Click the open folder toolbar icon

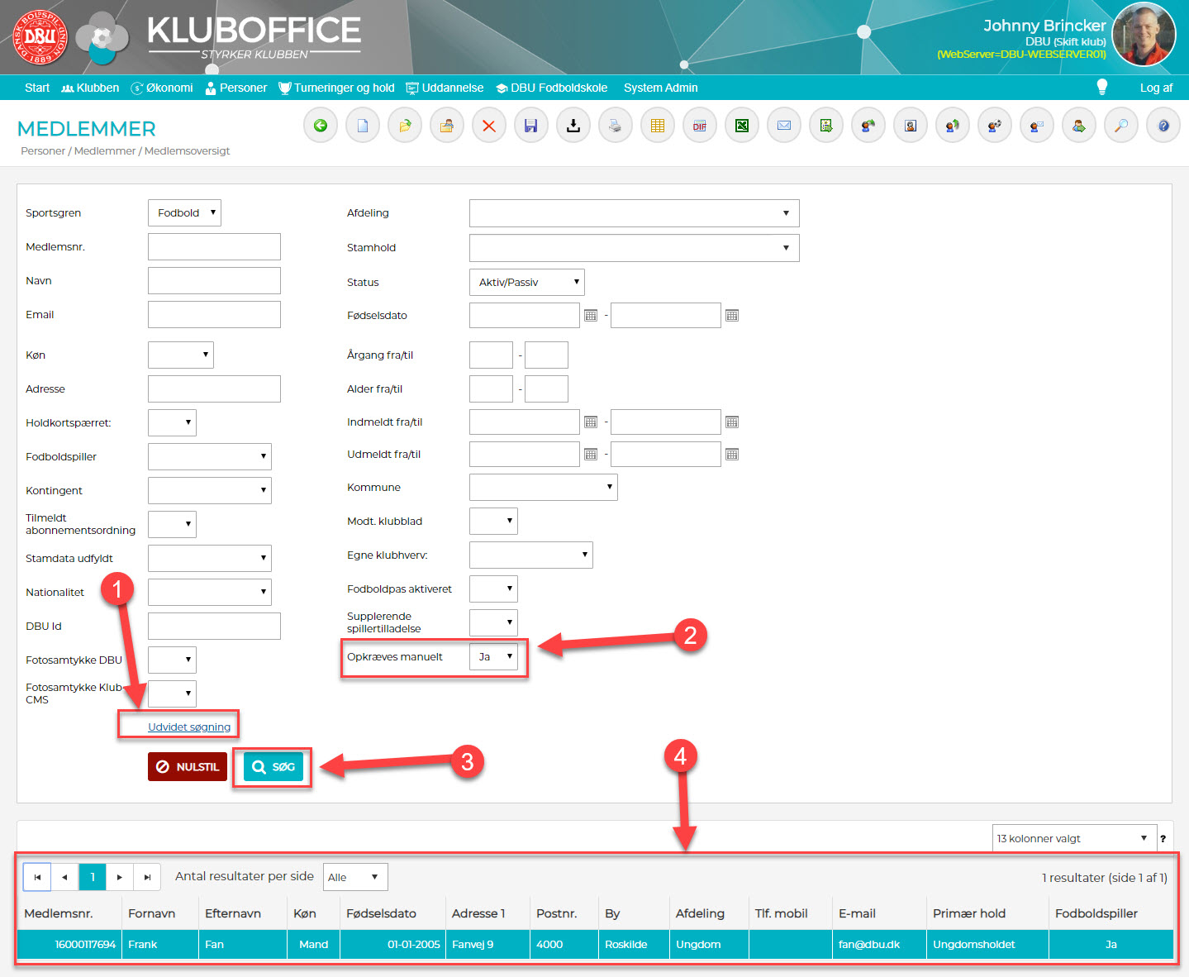click(405, 126)
